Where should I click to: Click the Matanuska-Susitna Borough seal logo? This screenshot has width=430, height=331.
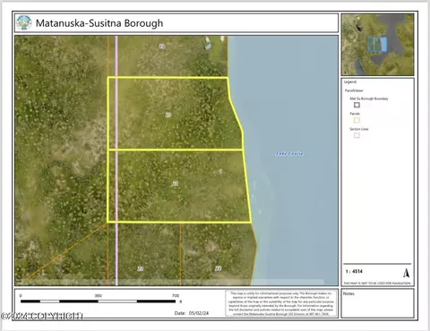(x=24, y=22)
